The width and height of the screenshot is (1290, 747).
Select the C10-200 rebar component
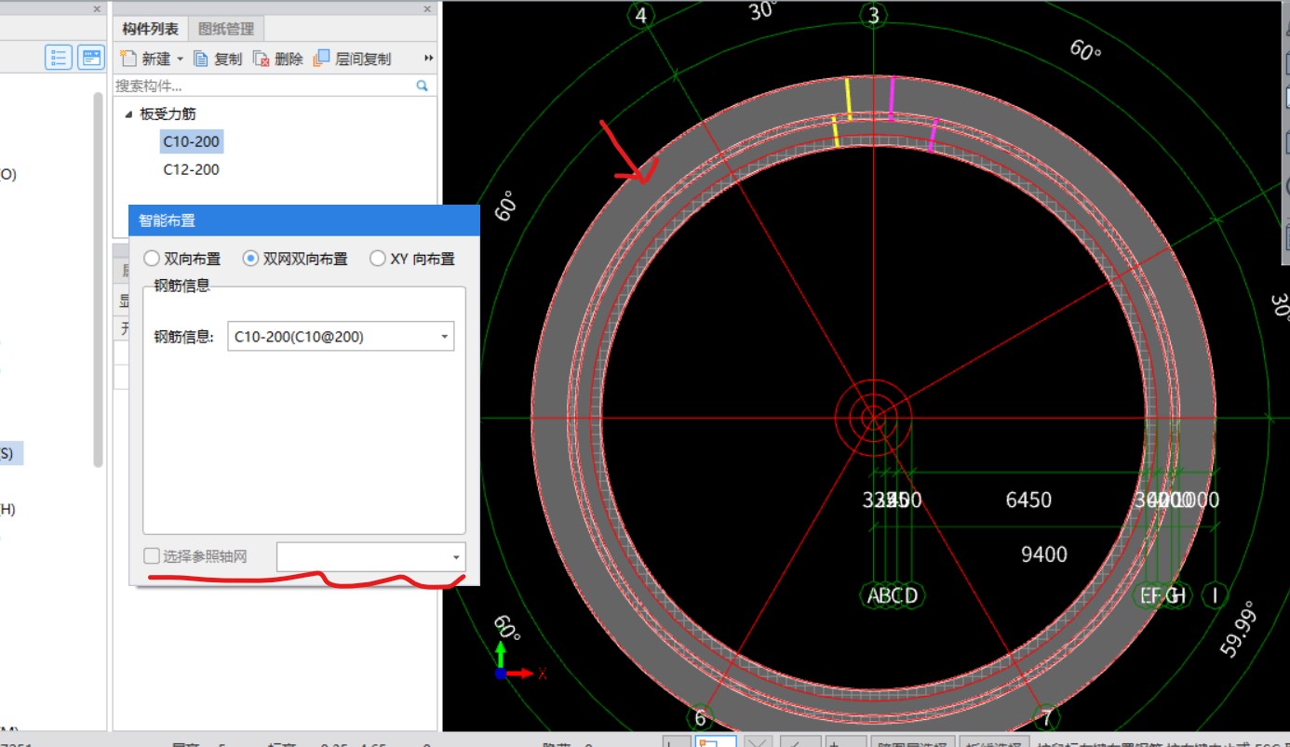pyautogui.click(x=191, y=141)
